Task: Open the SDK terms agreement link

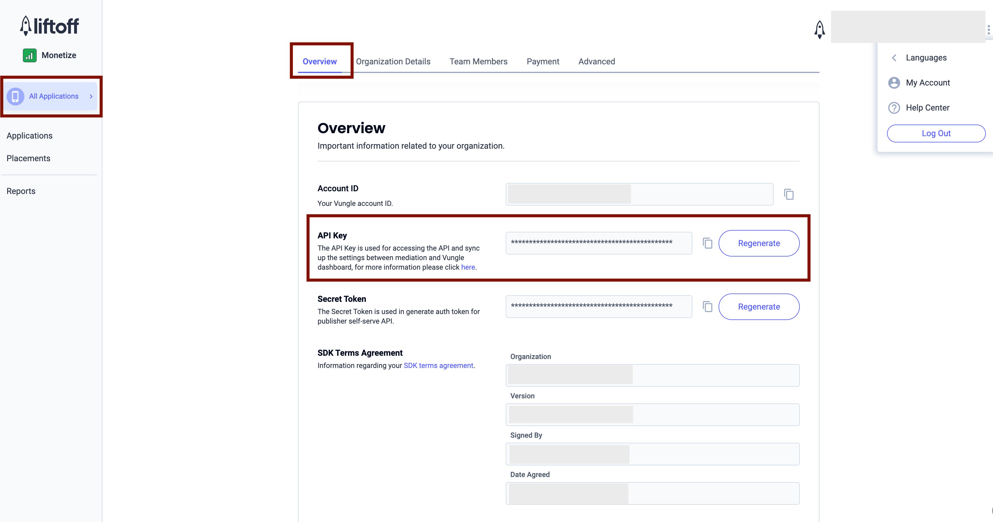Action: click(438, 365)
